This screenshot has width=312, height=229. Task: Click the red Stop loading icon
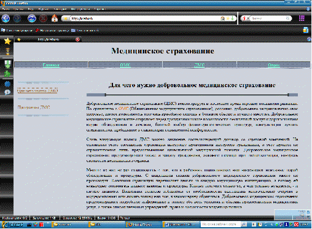point(43,18)
